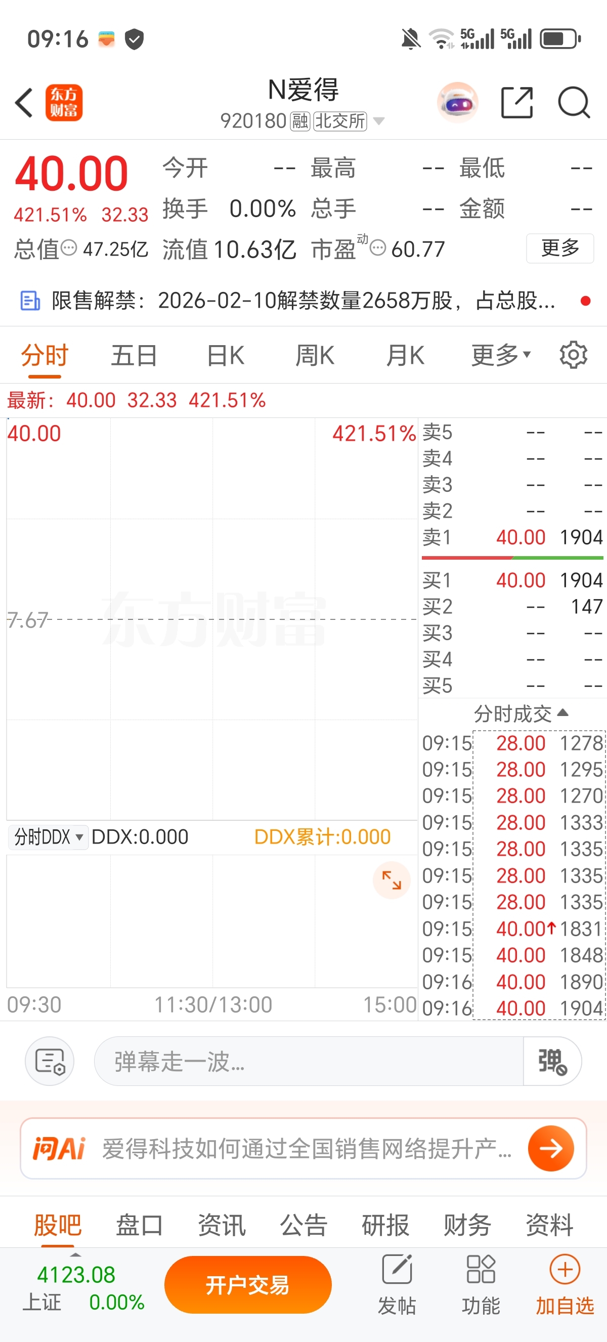Tap the share icon
Viewport: 607px width, 1342px height.
click(516, 103)
